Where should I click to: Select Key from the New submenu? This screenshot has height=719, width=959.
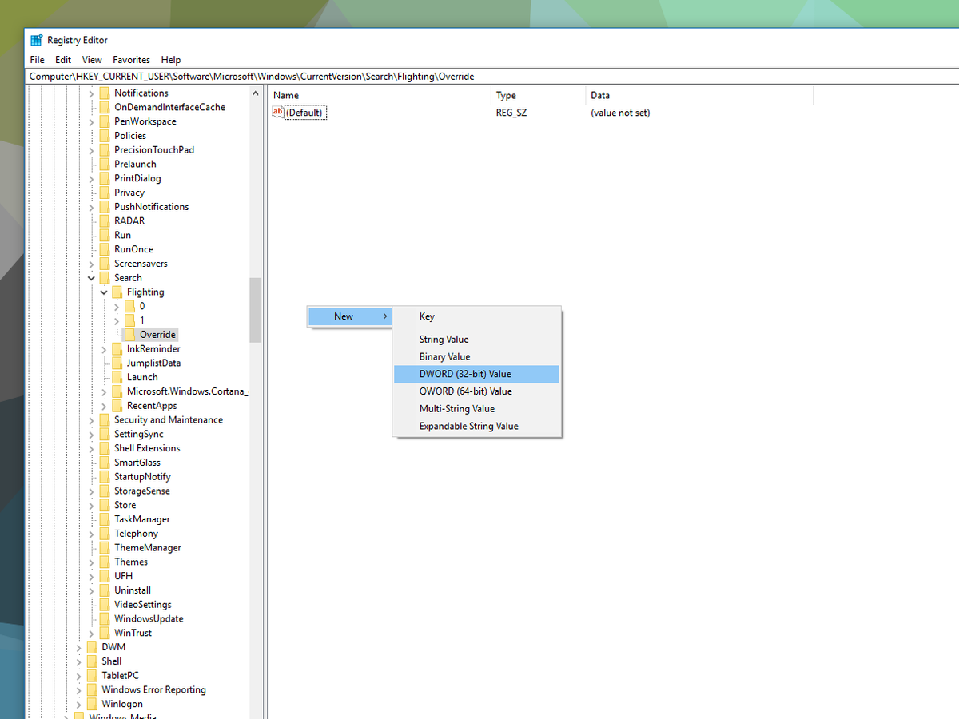tap(426, 316)
